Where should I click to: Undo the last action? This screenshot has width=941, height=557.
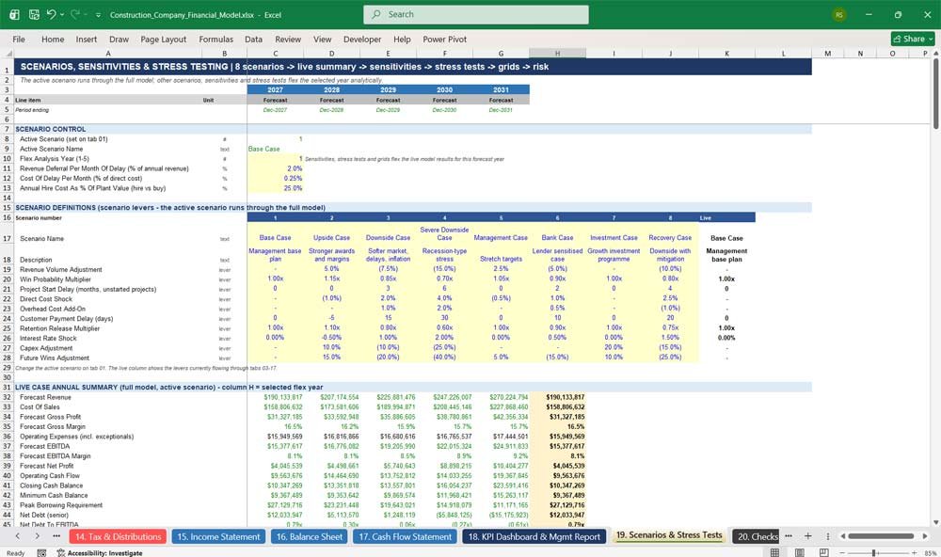click(x=51, y=14)
